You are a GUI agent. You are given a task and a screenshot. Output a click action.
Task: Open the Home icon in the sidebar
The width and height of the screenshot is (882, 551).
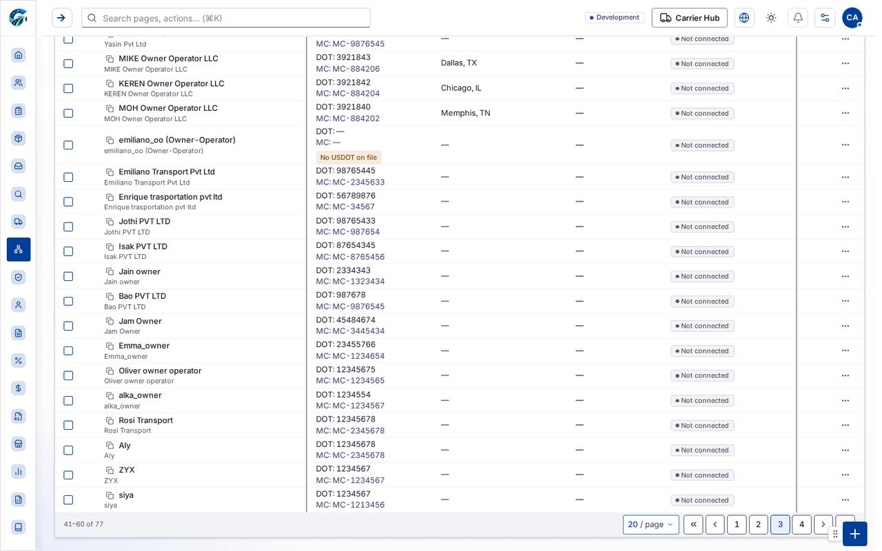coord(19,55)
